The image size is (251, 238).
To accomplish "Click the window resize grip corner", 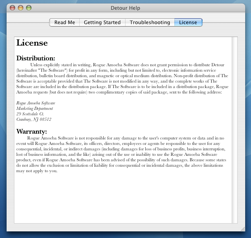I will point(243,229).
